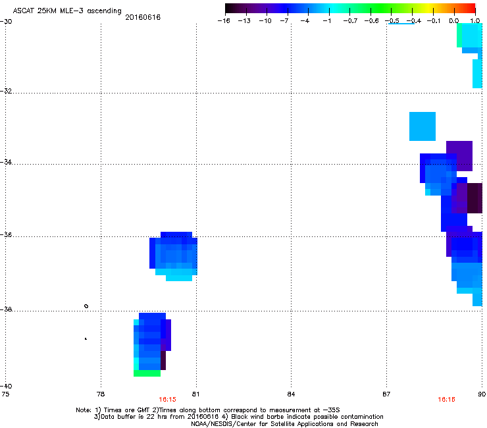Image resolution: width=487 pixels, height=428 pixels.
Task: Click the date label 20160616
Action: [143, 17]
